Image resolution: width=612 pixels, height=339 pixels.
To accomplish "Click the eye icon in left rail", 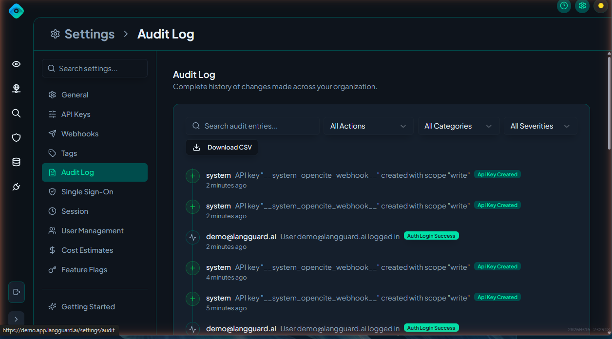I will [x=16, y=64].
